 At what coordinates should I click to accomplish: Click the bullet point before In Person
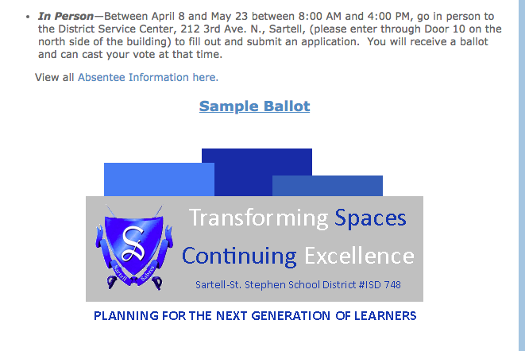[x=28, y=17]
